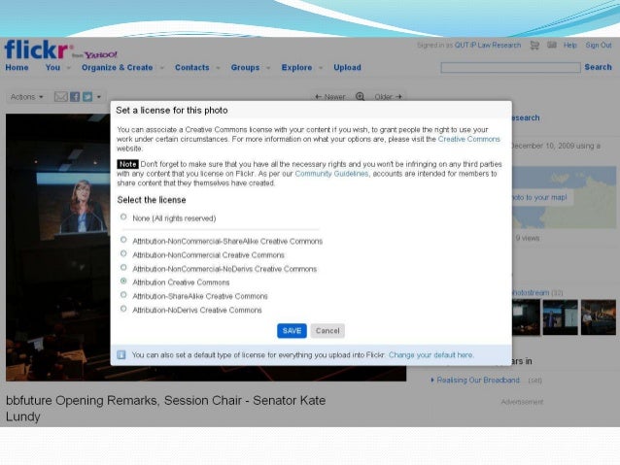620x465 pixels.
Task: Expand the Explore menu arrow
Action: click(321, 68)
